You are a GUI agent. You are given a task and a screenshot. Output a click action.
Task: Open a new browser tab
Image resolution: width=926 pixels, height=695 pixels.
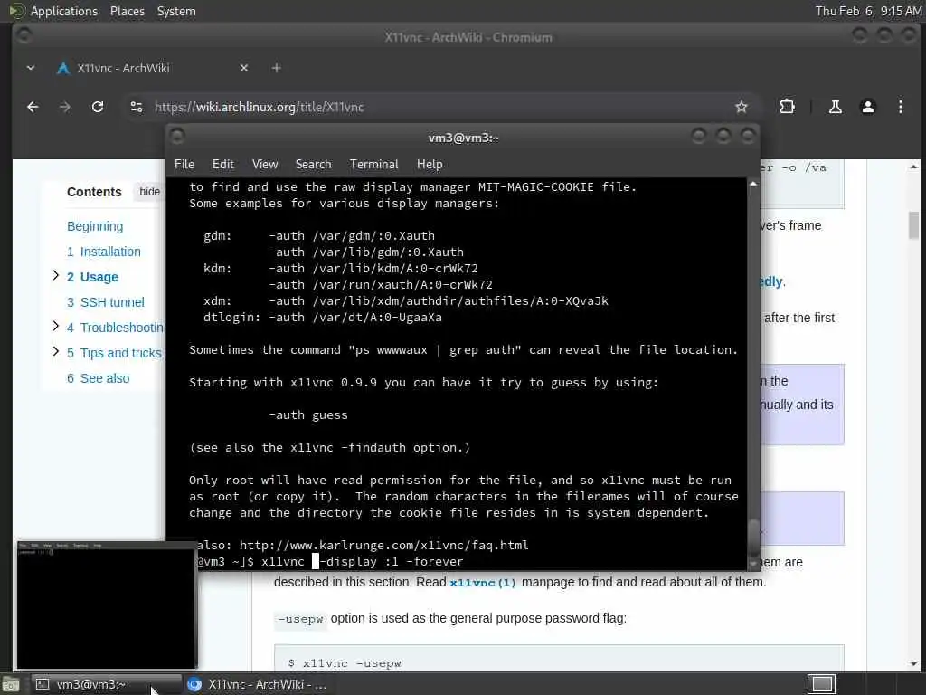click(x=277, y=68)
